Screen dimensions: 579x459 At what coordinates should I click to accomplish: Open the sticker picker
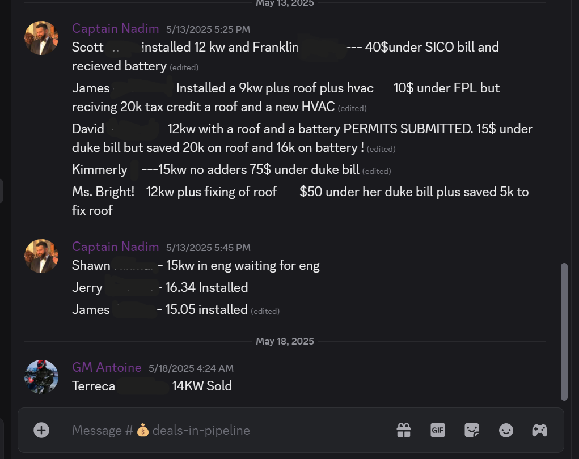pos(472,430)
